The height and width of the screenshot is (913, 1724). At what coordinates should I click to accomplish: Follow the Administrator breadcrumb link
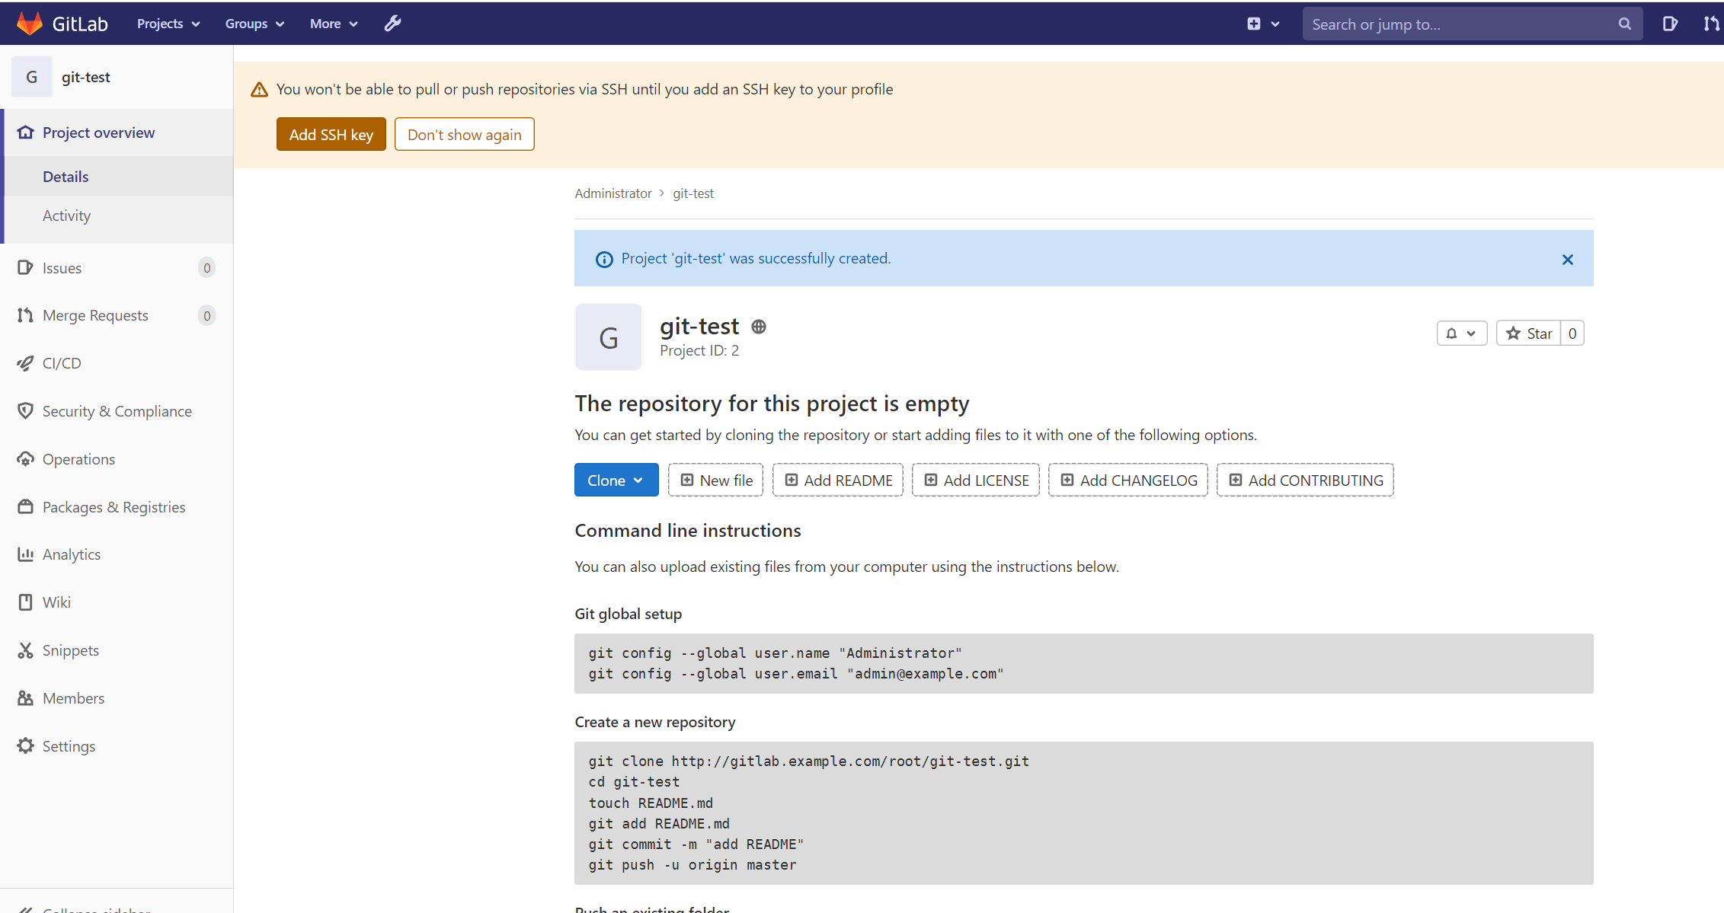pyautogui.click(x=613, y=193)
